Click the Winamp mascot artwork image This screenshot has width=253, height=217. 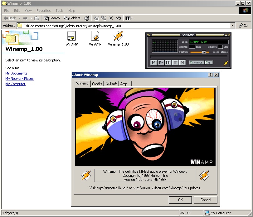(145, 127)
